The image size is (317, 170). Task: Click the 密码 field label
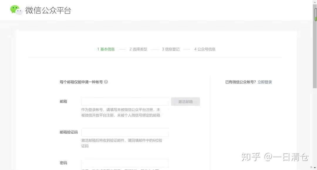[63, 163]
